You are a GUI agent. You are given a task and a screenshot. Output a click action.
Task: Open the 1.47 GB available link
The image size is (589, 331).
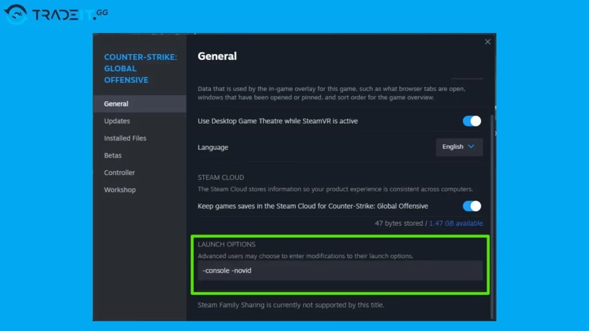pyautogui.click(x=456, y=223)
